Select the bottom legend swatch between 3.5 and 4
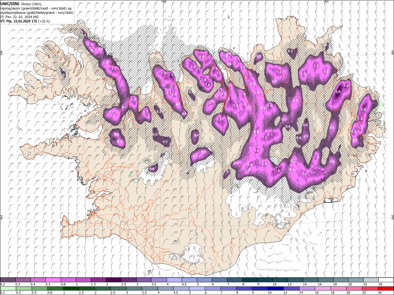 pos(149,289)
